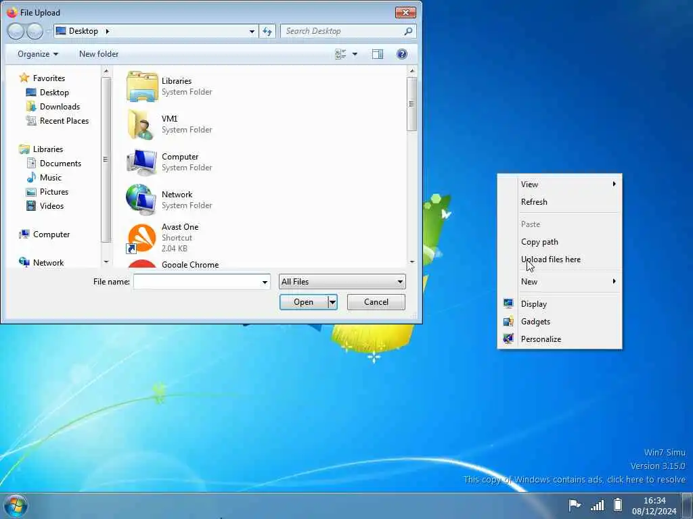Click the Show desktop strip at taskbar end
The width and height of the screenshot is (693, 519).
[688, 505]
